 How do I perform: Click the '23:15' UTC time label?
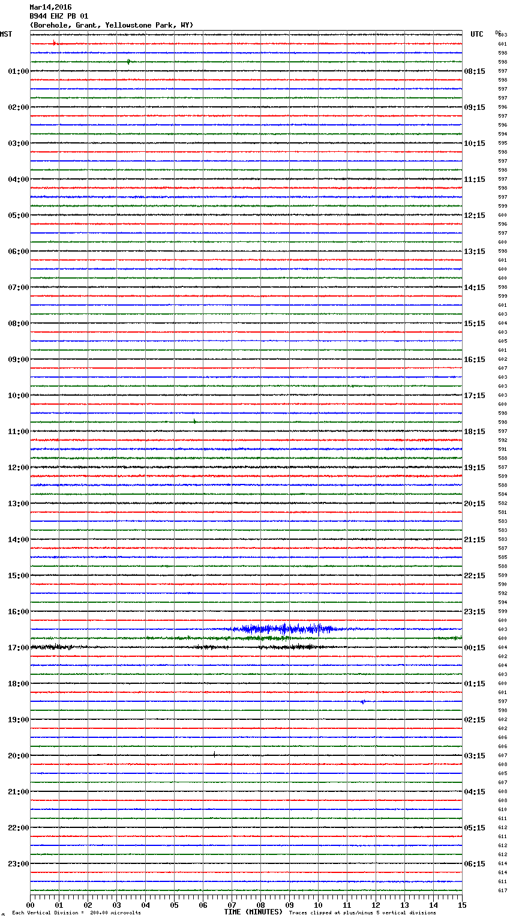click(x=475, y=612)
